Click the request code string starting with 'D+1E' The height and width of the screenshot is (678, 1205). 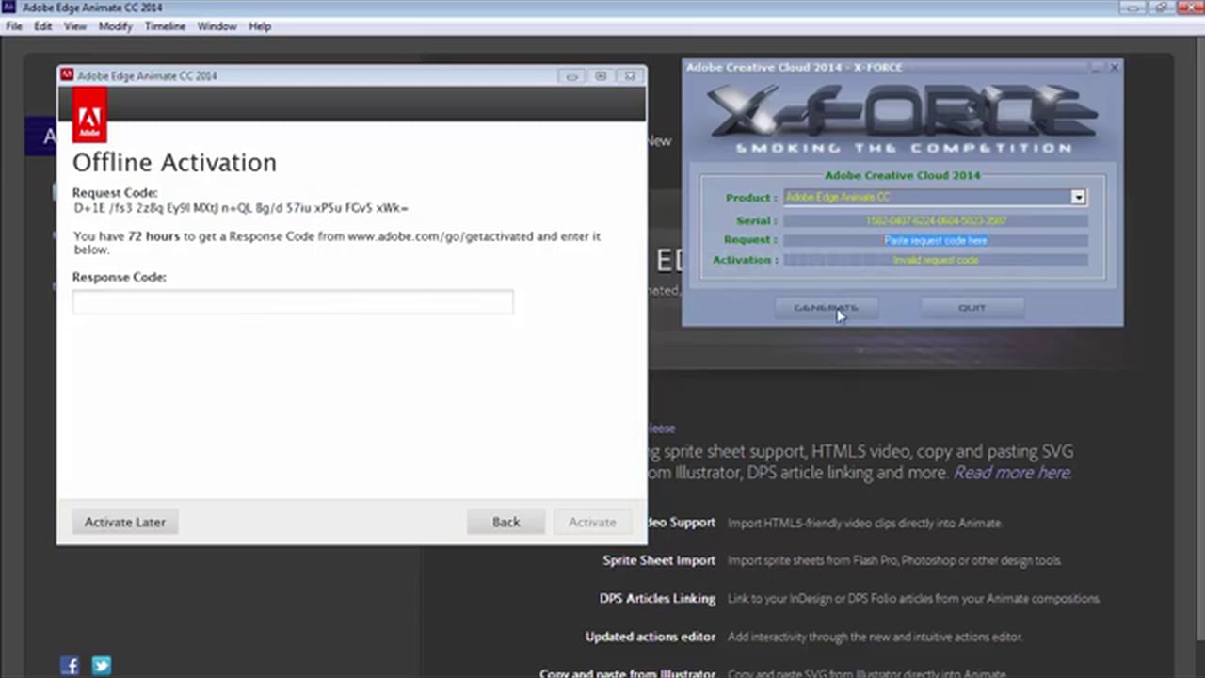click(241, 208)
